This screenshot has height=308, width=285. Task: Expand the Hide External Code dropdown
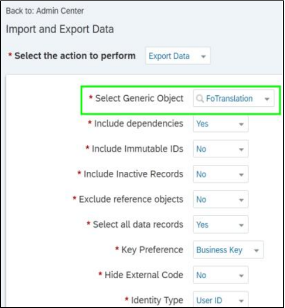pyautogui.click(x=221, y=275)
